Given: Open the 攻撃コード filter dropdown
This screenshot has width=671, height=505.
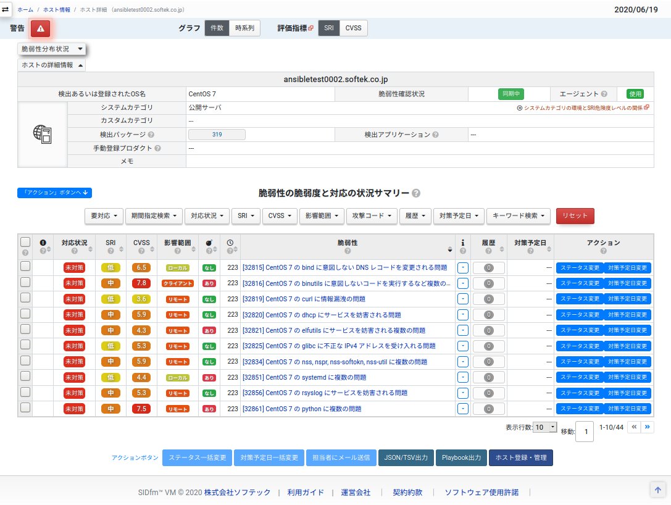Looking at the screenshot, I should coord(372,216).
